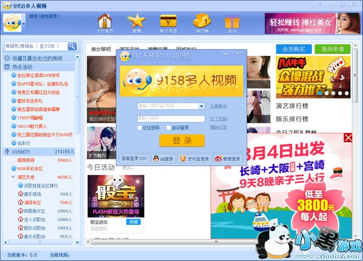This screenshot has width=363, height=261.
Task: Open the 娱乐排行榜 list entry
Action: point(292,119)
